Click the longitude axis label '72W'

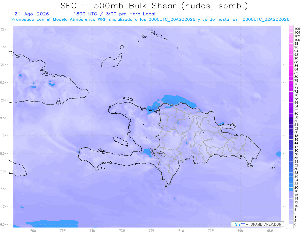[151, 231]
